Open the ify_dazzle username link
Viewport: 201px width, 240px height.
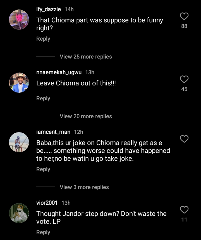point(49,9)
